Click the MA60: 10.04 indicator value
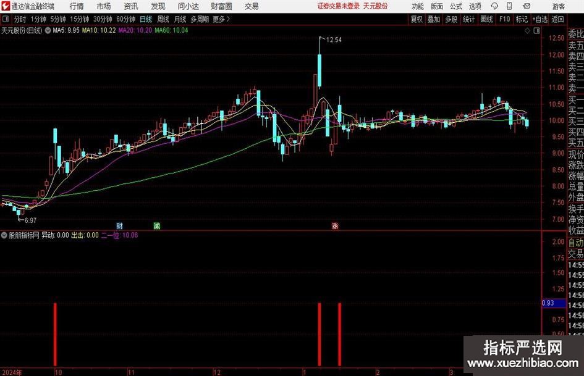584x376 pixels. click(x=171, y=30)
